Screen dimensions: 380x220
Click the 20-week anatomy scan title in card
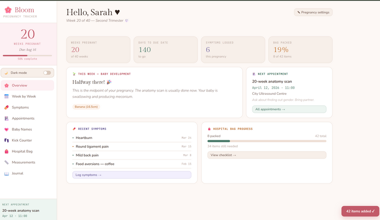pos(272,82)
